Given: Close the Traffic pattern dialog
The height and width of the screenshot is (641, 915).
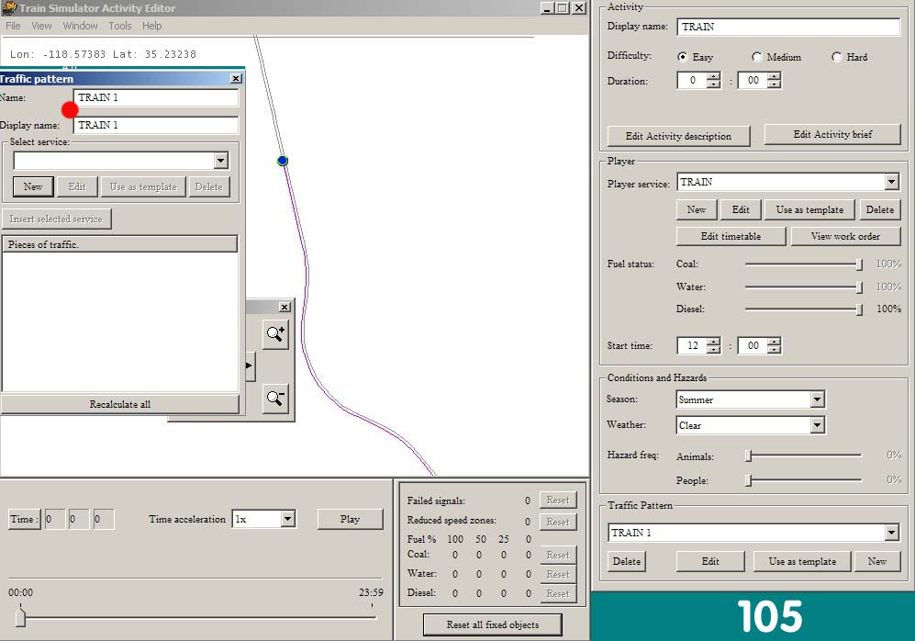Looking at the screenshot, I should tap(236, 78).
